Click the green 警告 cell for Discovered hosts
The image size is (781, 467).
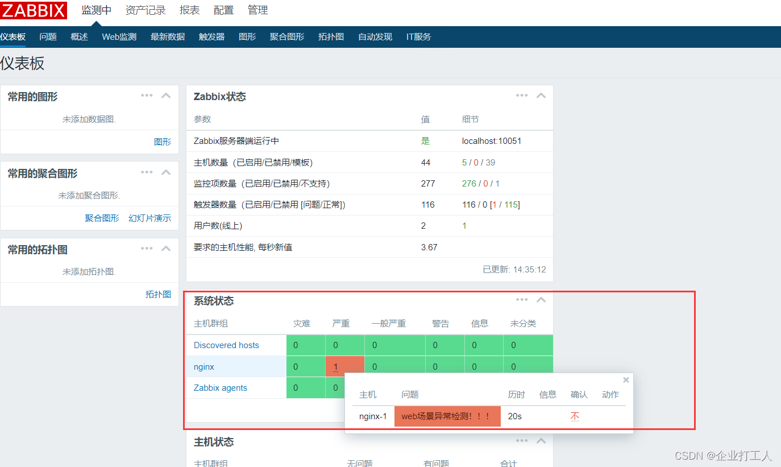coord(445,345)
